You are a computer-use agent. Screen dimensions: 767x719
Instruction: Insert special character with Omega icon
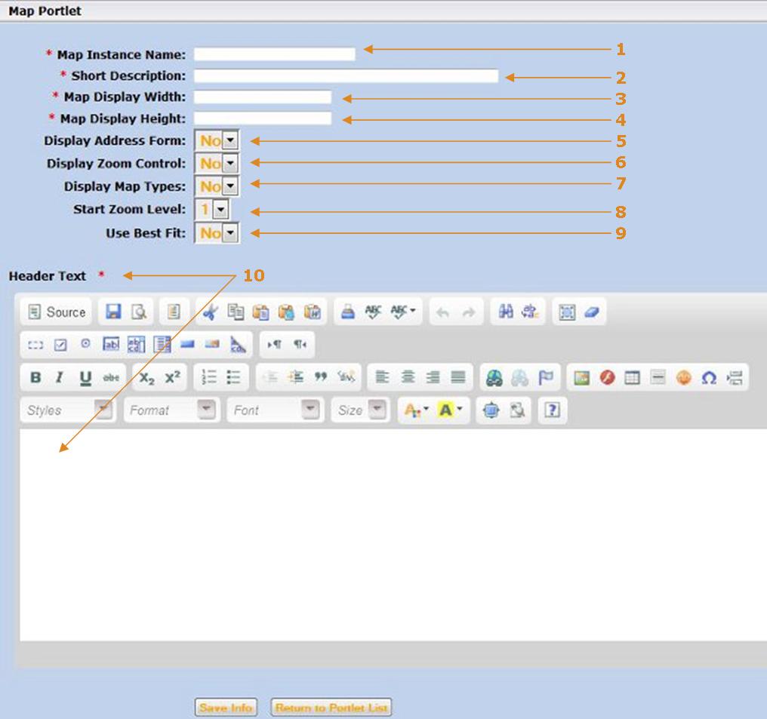coord(710,378)
